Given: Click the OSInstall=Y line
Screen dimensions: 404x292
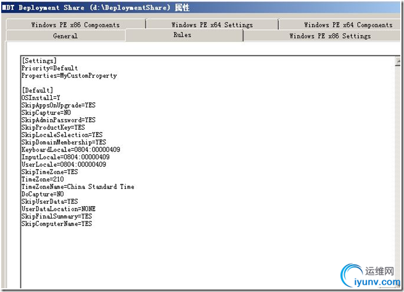Looking at the screenshot, I should tap(41, 98).
